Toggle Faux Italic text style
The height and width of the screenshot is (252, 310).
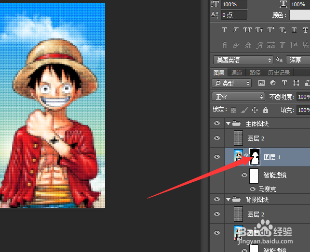pos(235,30)
